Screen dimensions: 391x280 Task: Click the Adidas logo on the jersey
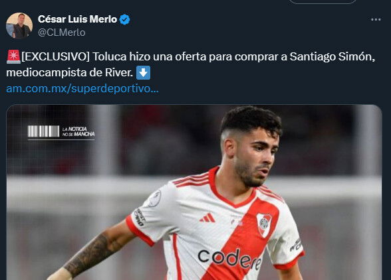(x=207, y=218)
